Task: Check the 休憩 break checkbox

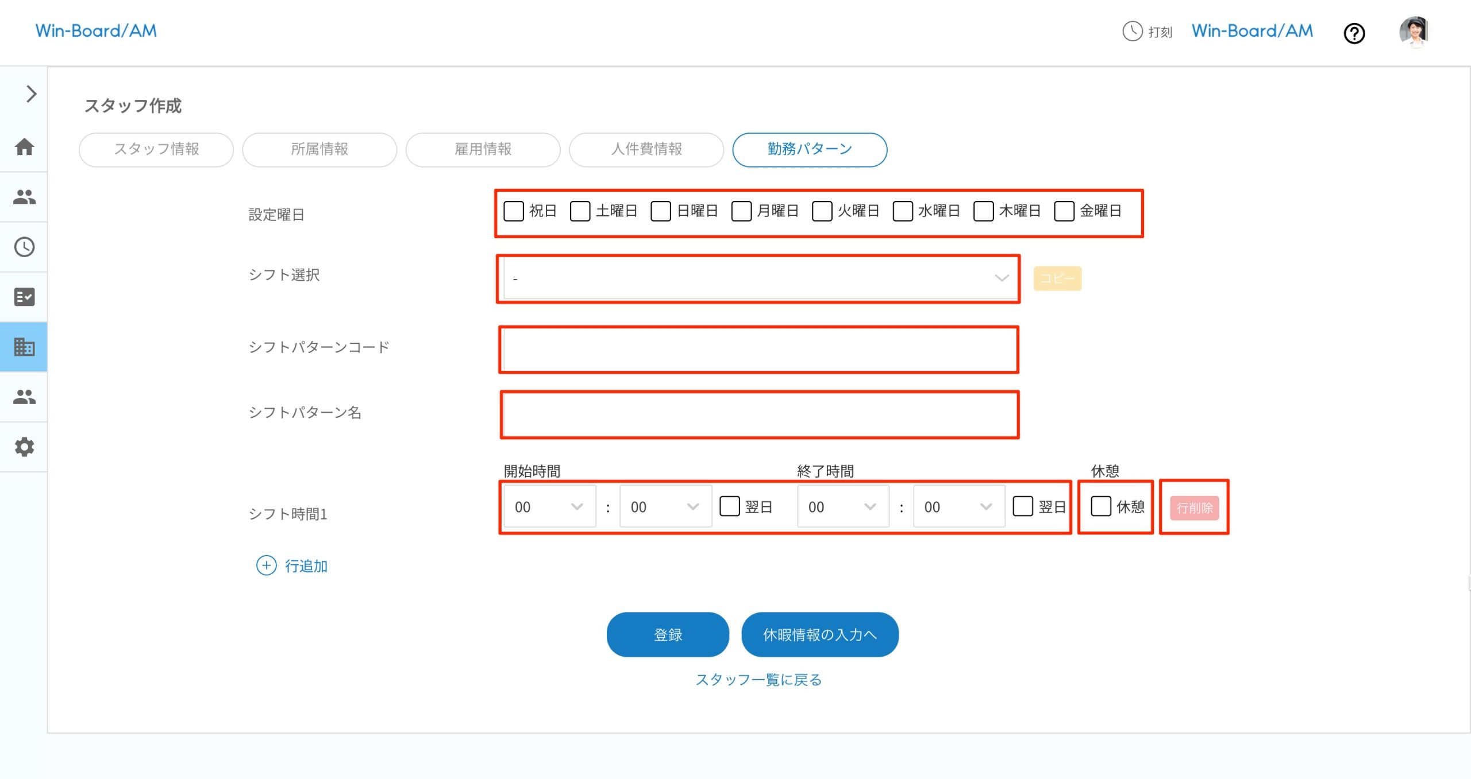Action: pyautogui.click(x=1100, y=506)
